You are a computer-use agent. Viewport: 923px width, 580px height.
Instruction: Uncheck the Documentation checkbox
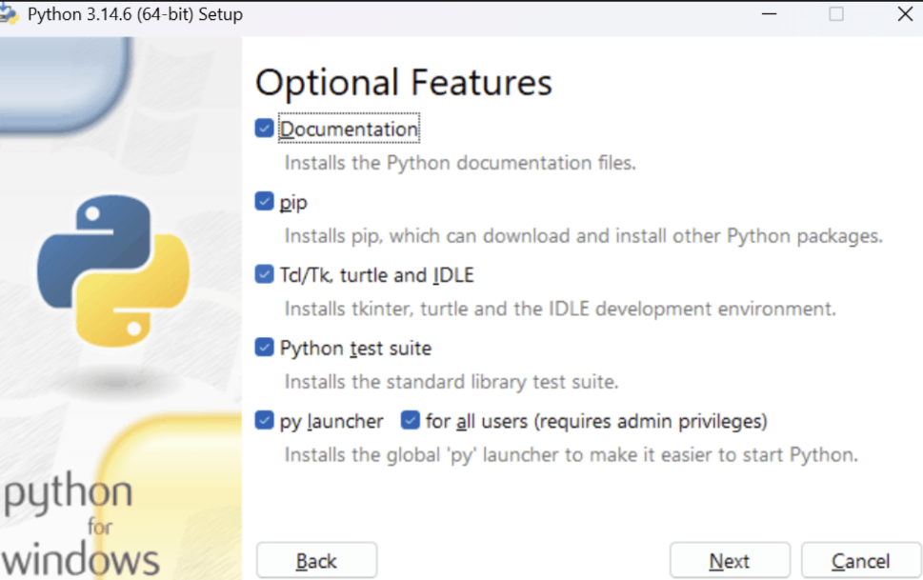[264, 129]
